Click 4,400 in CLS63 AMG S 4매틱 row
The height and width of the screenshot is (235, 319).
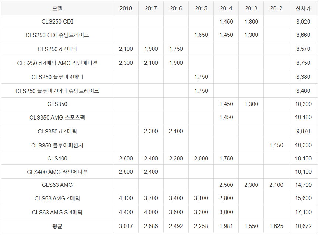pos(126,212)
